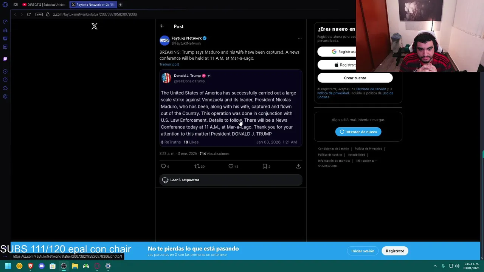The width and height of the screenshot is (484, 272).
Task: Bookmark the post with the bookmark icon
Action: click(x=265, y=166)
